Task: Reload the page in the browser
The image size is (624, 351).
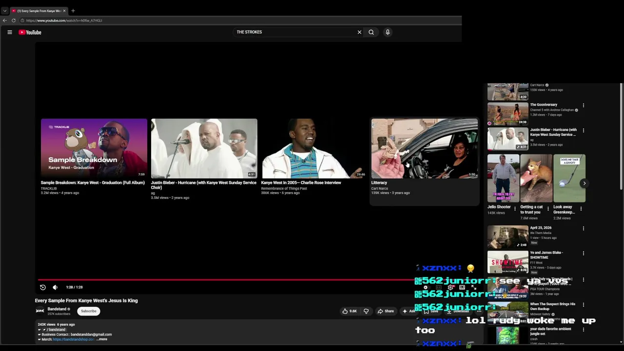Action: (14, 20)
